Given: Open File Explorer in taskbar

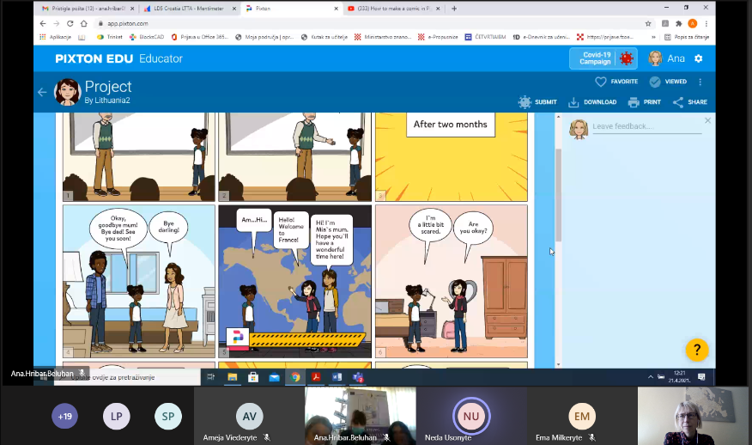Looking at the screenshot, I should pos(232,377).
